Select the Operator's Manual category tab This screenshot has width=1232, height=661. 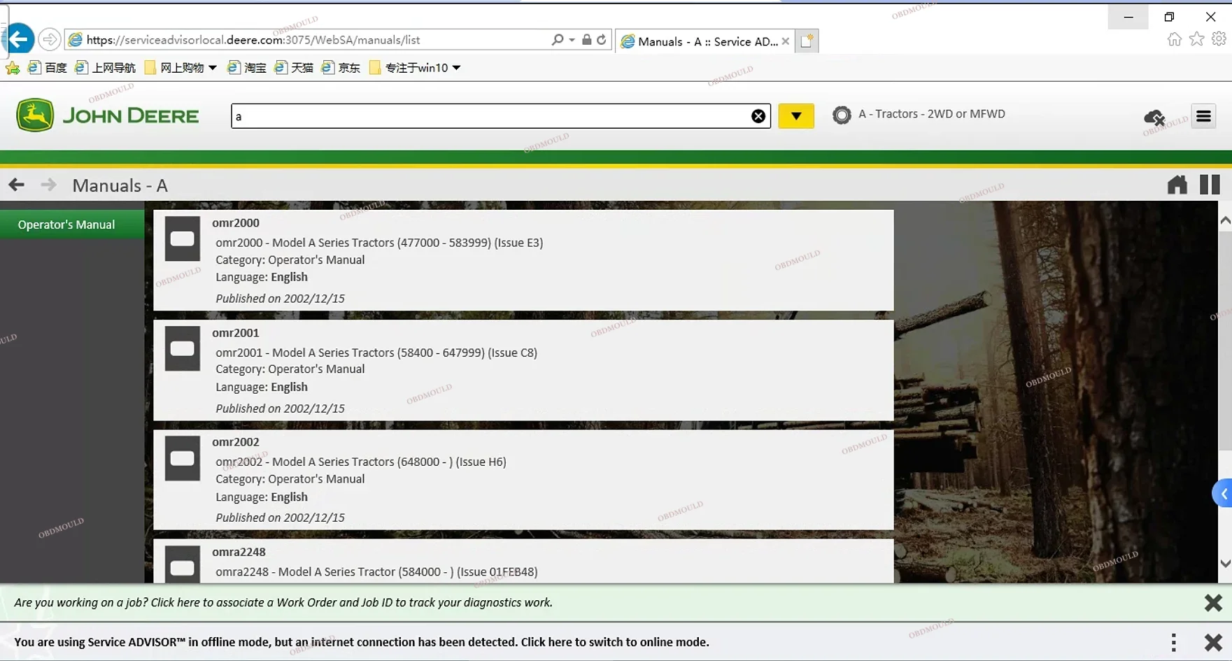pos(66,225)
